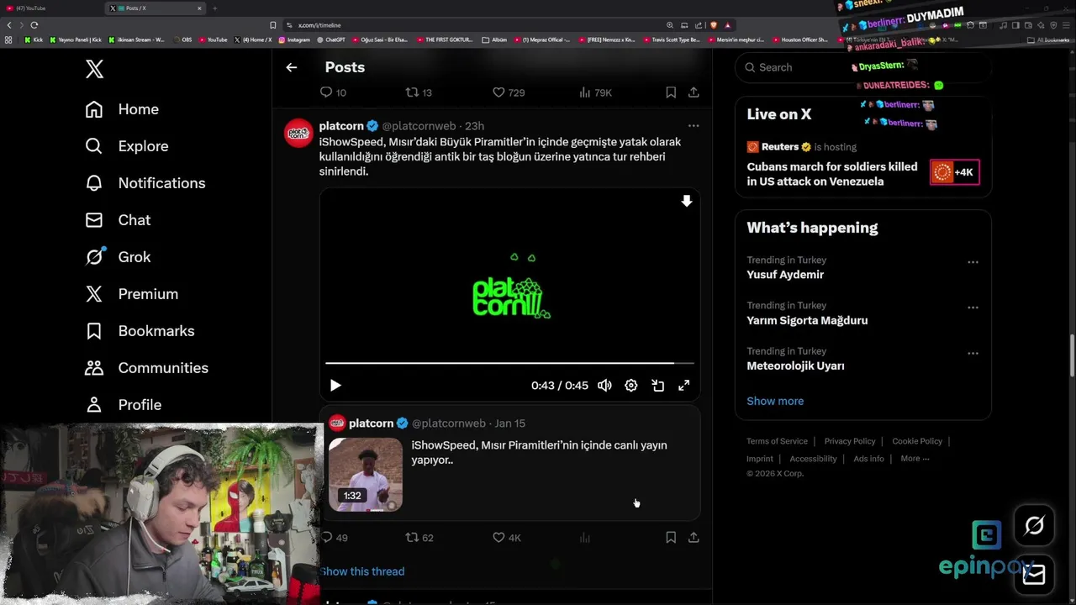Open more options for Yarım Sigorta Mağduru
The height and width of the screenshot is (605, 1076).
[x=973, y=308]
